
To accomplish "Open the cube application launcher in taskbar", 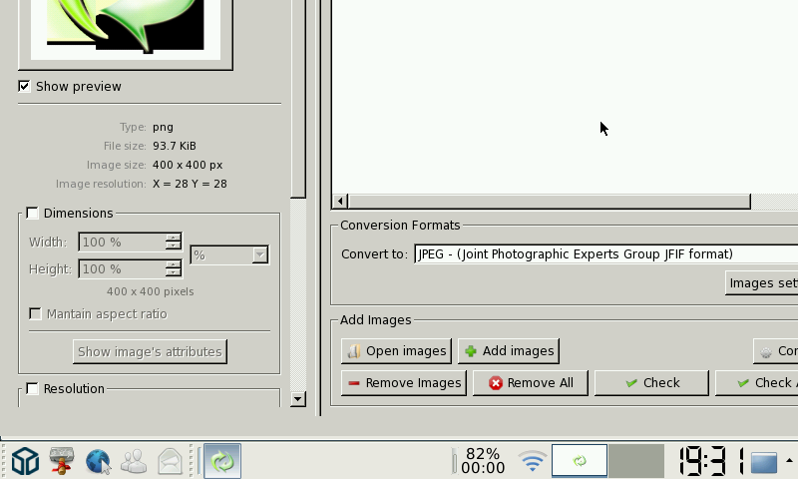I will (x=25, y=461).
